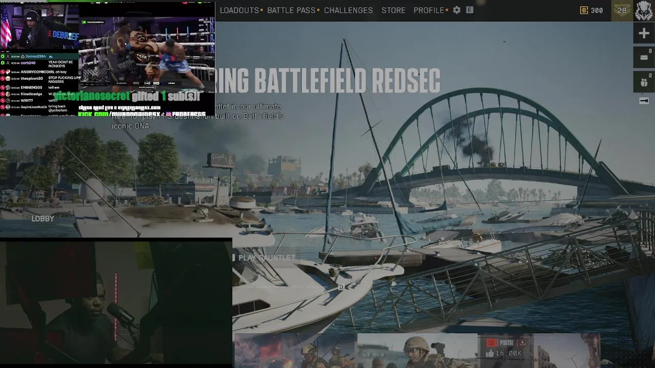This screenshot has height=368, width=655.
Task: Open the notifications card icon panel
Action: pyautogui.click(x=644, y=57)
